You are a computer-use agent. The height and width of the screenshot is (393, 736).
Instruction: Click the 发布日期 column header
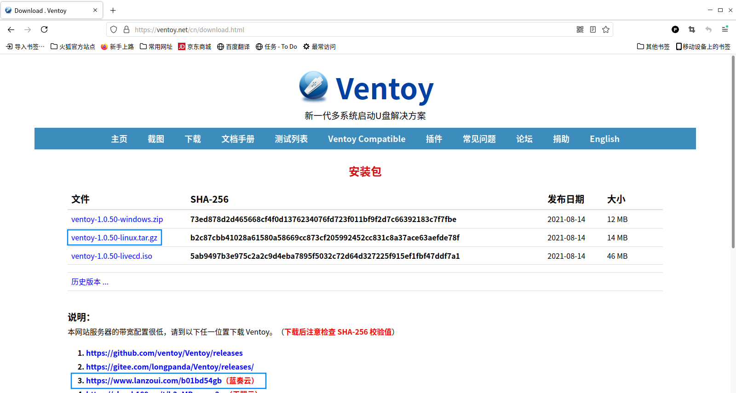click(566, 199)
